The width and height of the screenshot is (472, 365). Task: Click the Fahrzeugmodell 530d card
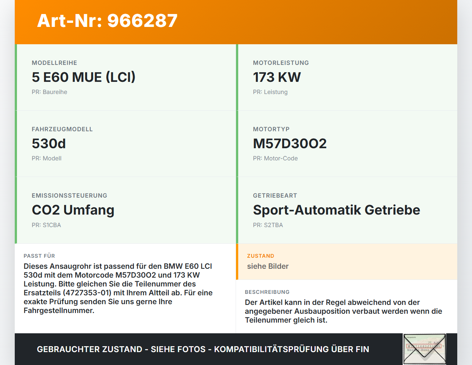tap(125, 143)
